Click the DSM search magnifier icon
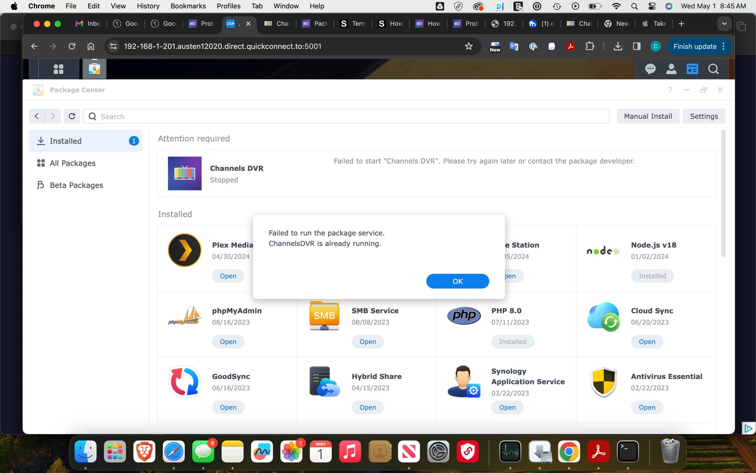This screenshot has height=473, width=756. pos(713,69)
